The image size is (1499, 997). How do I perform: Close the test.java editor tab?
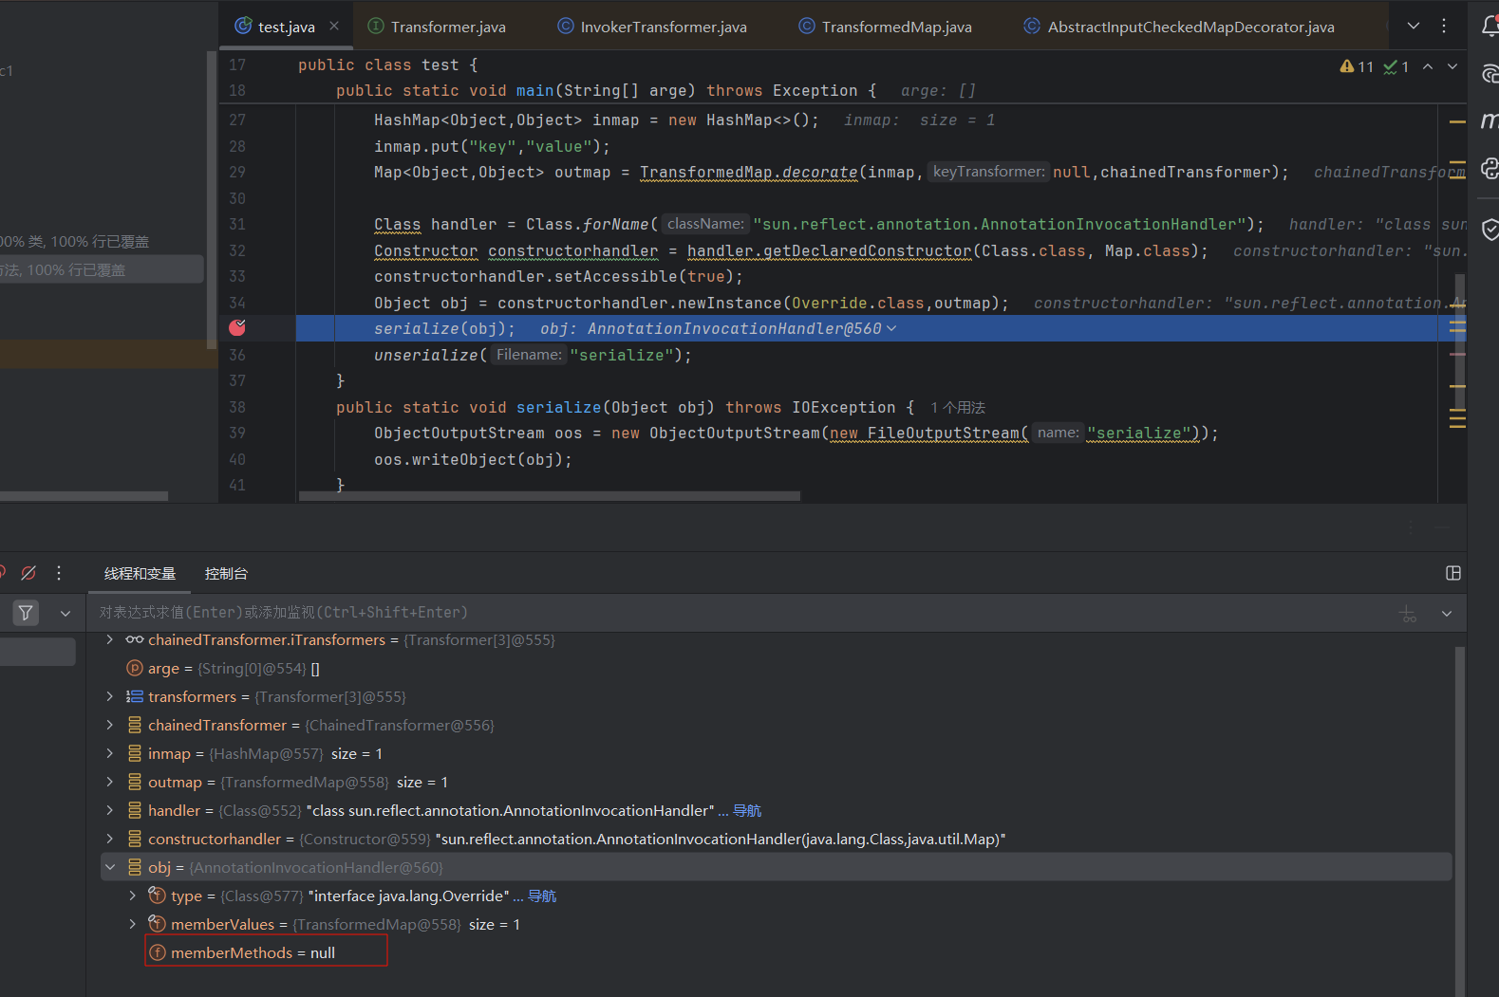(x=334, y=26)
